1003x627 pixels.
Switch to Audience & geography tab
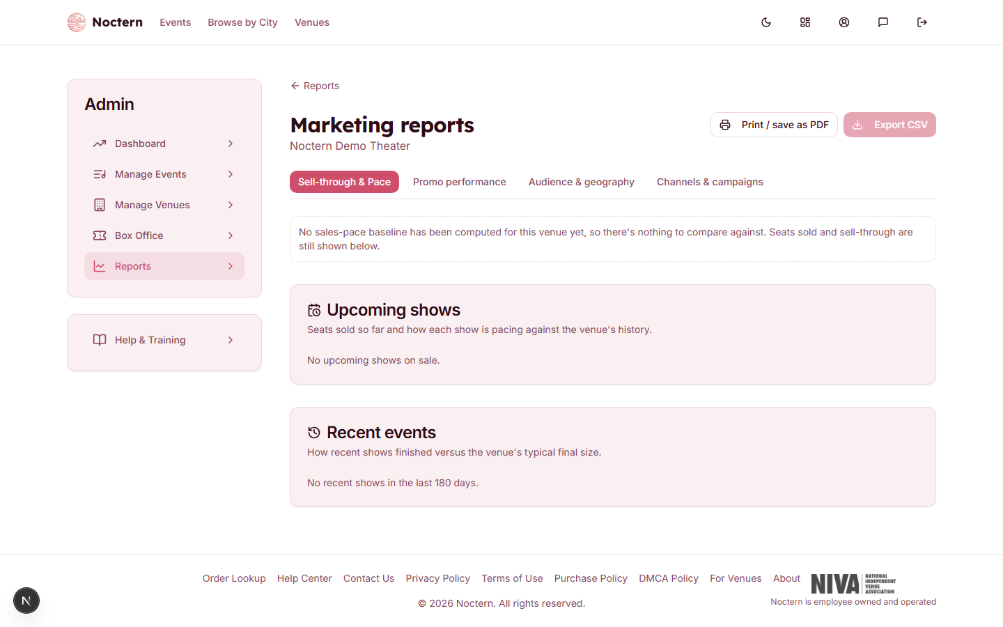(582, 182)
